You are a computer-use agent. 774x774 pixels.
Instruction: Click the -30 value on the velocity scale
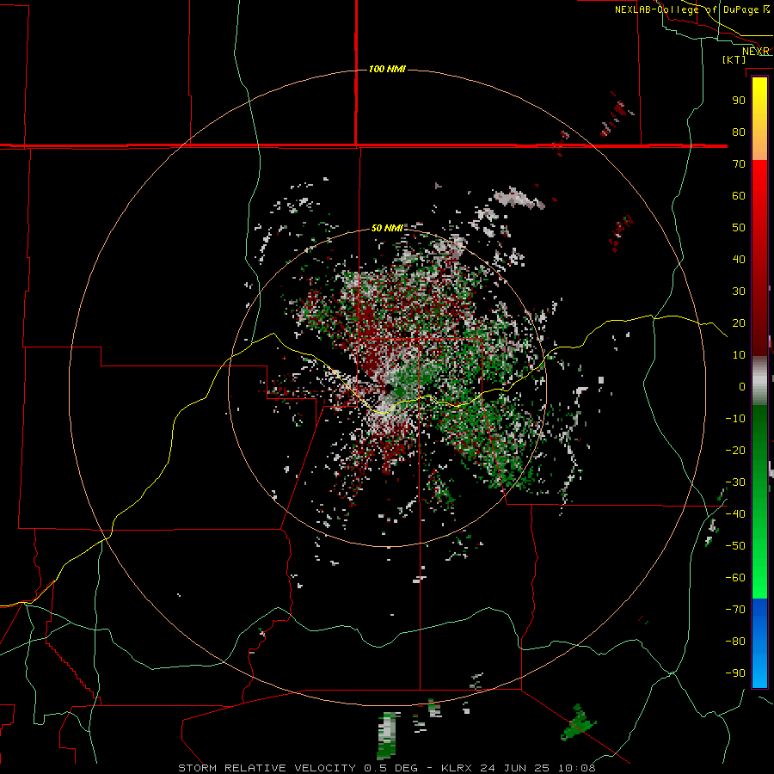coord(735,482)
